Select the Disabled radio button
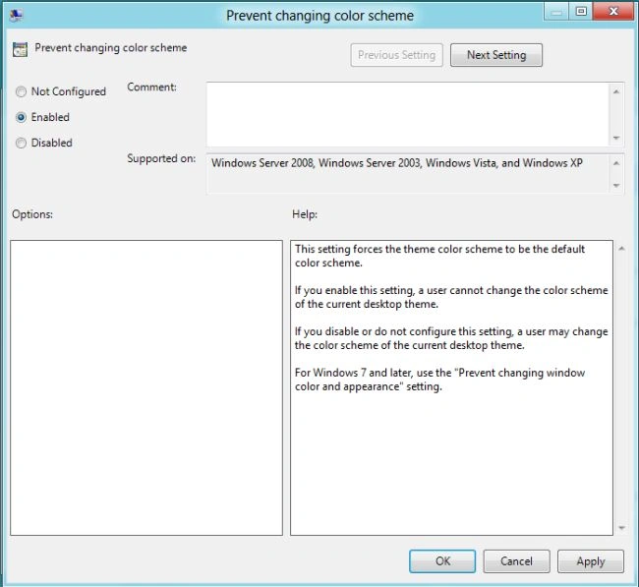 tap(21, 144)
